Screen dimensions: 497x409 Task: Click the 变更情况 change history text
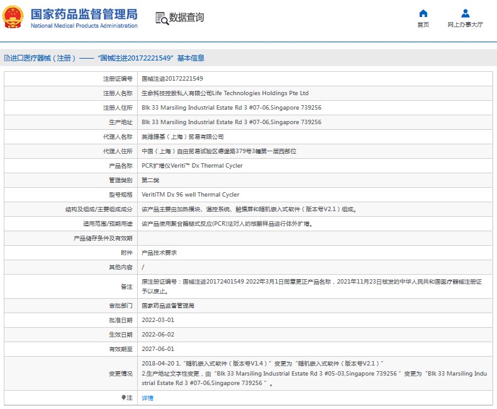pyautogui.click(x=314, y=373)
